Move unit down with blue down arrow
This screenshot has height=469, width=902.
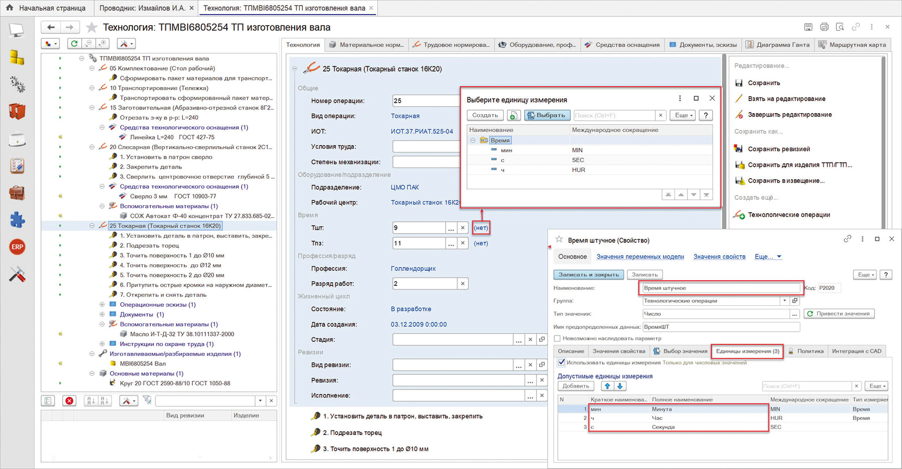620,386
